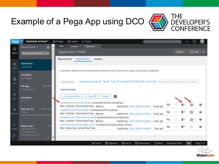The height and width of the screenshot is (164, 219).
Task: Open the Complexity filter dropdown
Action: pyautogui.click(x=126, y=81)
